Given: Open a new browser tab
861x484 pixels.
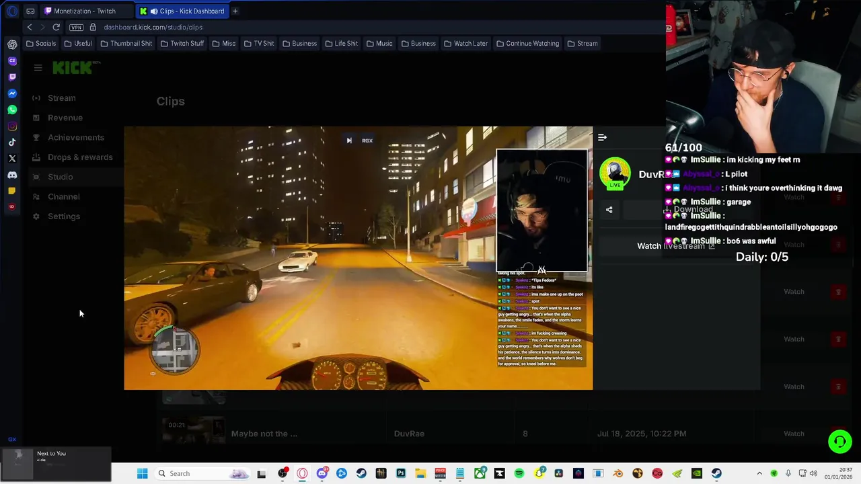Looking at the screenshot, I should (x=235, y=11).
